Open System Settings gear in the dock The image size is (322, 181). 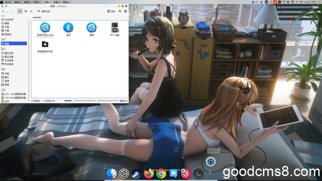[124, 173]
